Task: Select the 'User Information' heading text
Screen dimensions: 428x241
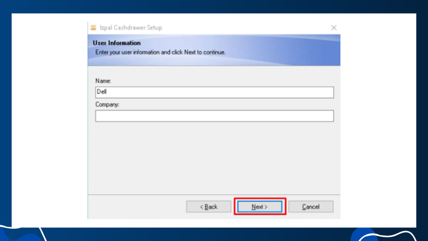Action: [x=117, y=43]
